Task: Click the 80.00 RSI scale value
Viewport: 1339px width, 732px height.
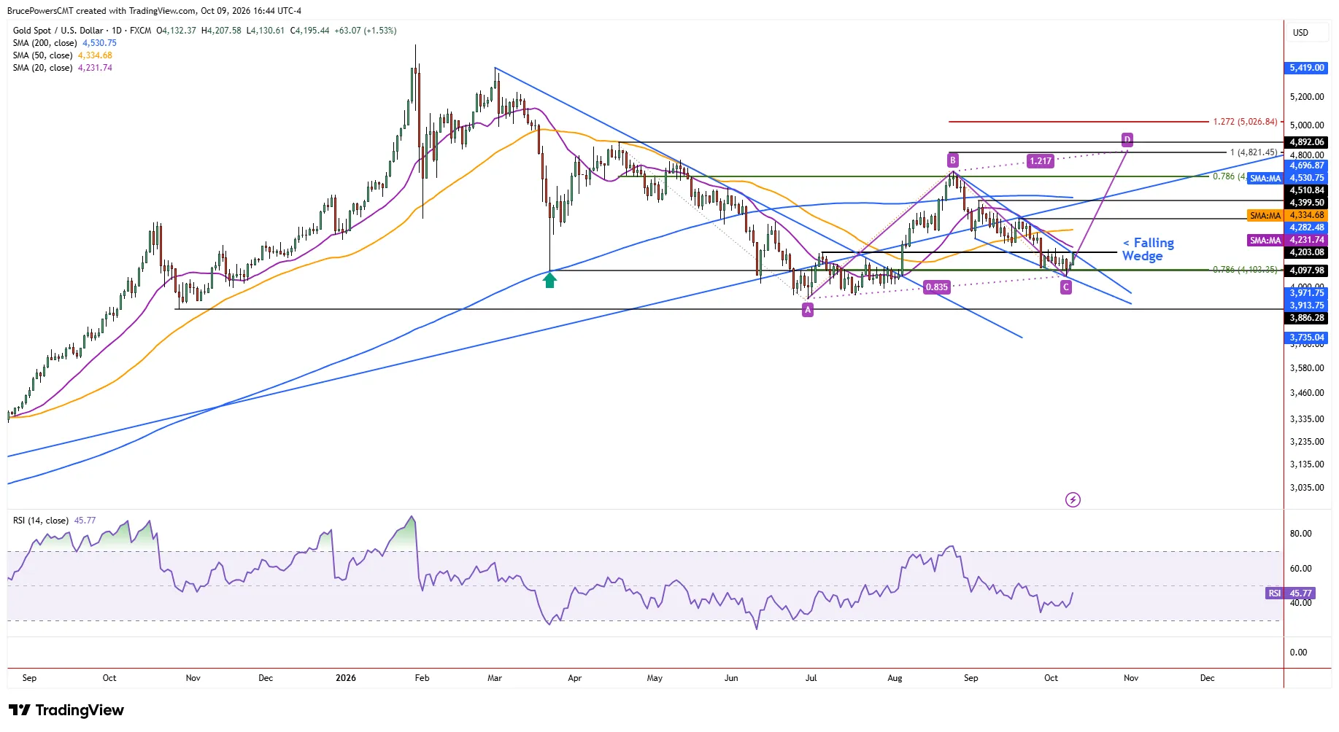Action: tap(1300, 534)
